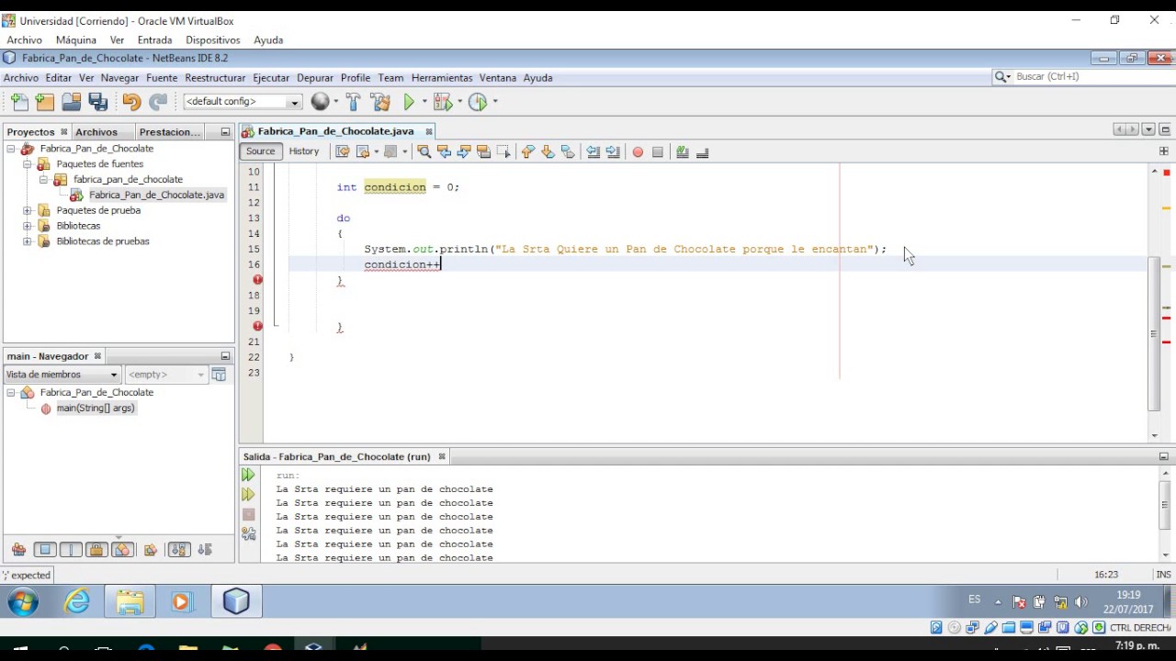Click the Source view button
Viewport: 1176px width, 661px height.
pos(260,151)
